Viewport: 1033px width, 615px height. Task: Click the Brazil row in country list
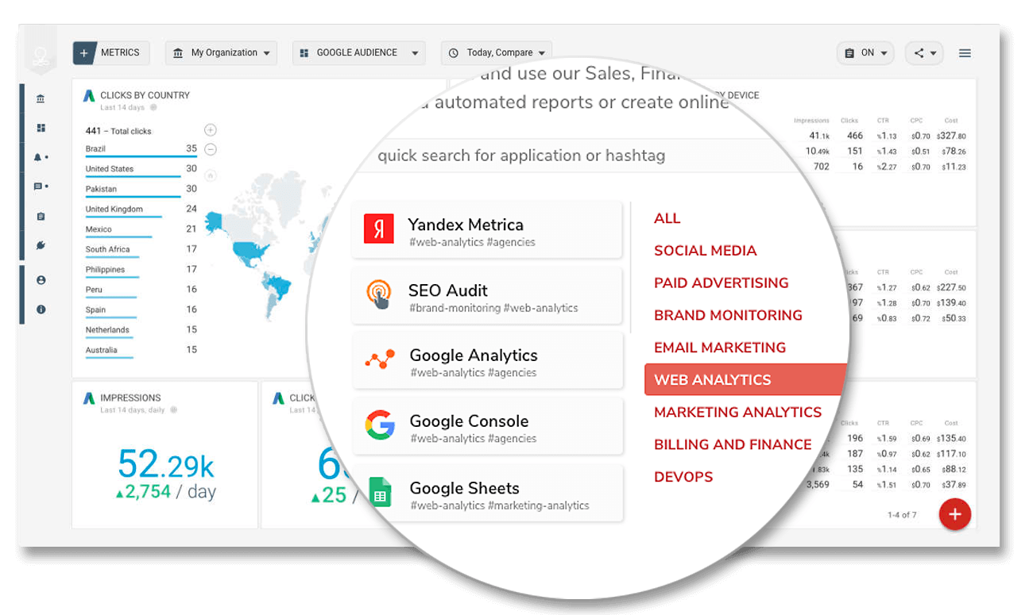(x=141, y=150)
